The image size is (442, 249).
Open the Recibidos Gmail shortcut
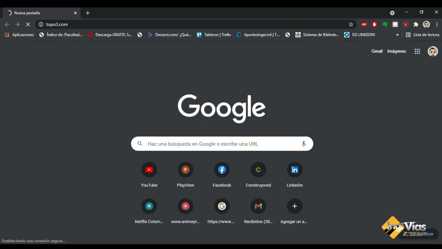coord(258,211)
